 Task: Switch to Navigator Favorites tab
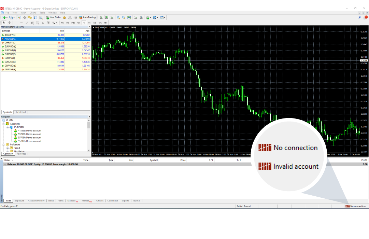click(x=21, y=154)
